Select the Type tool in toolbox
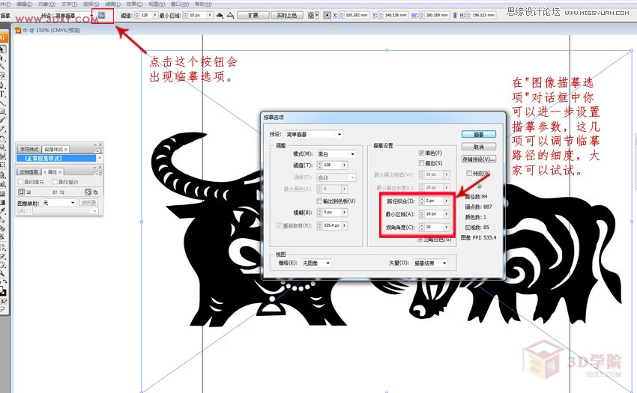Image resolution: width=637 pixels, height=393 pixels. click(x=2, y=94)
